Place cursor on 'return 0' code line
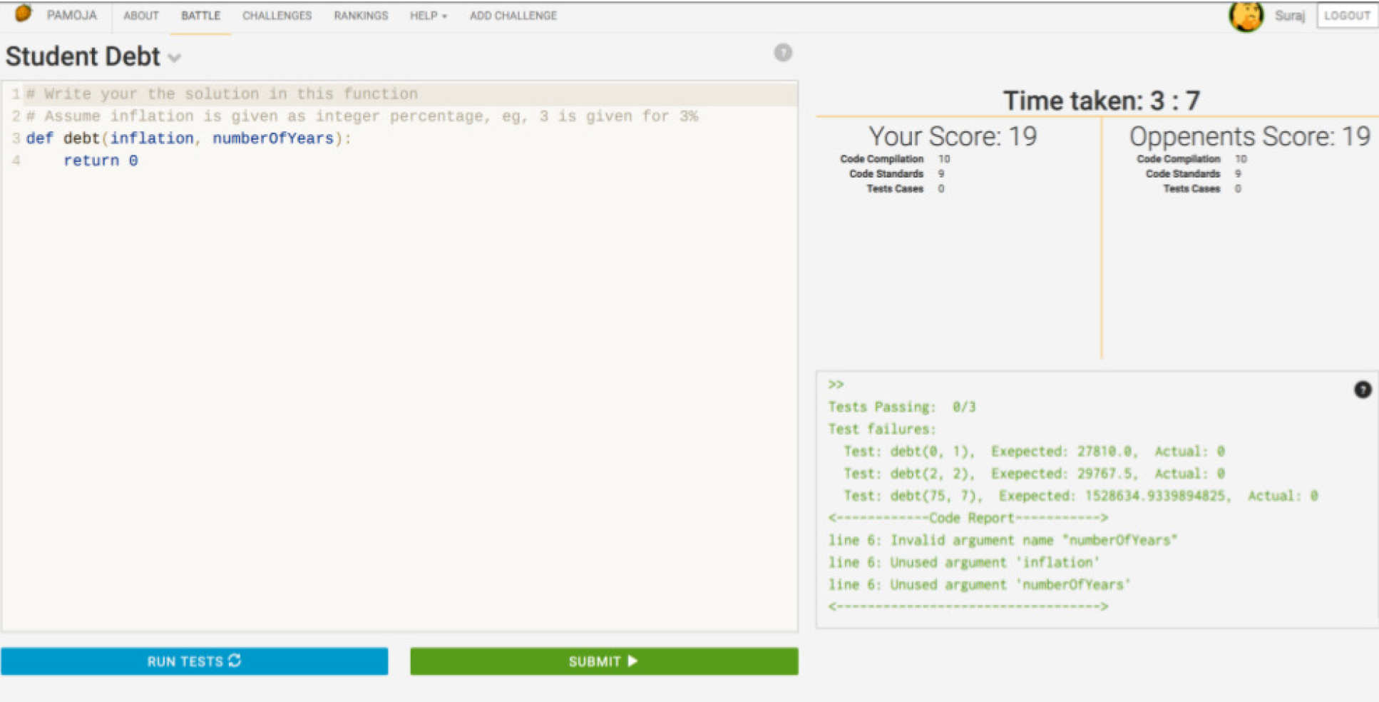This screenshot has height=702, width=1379. [101, 161]
